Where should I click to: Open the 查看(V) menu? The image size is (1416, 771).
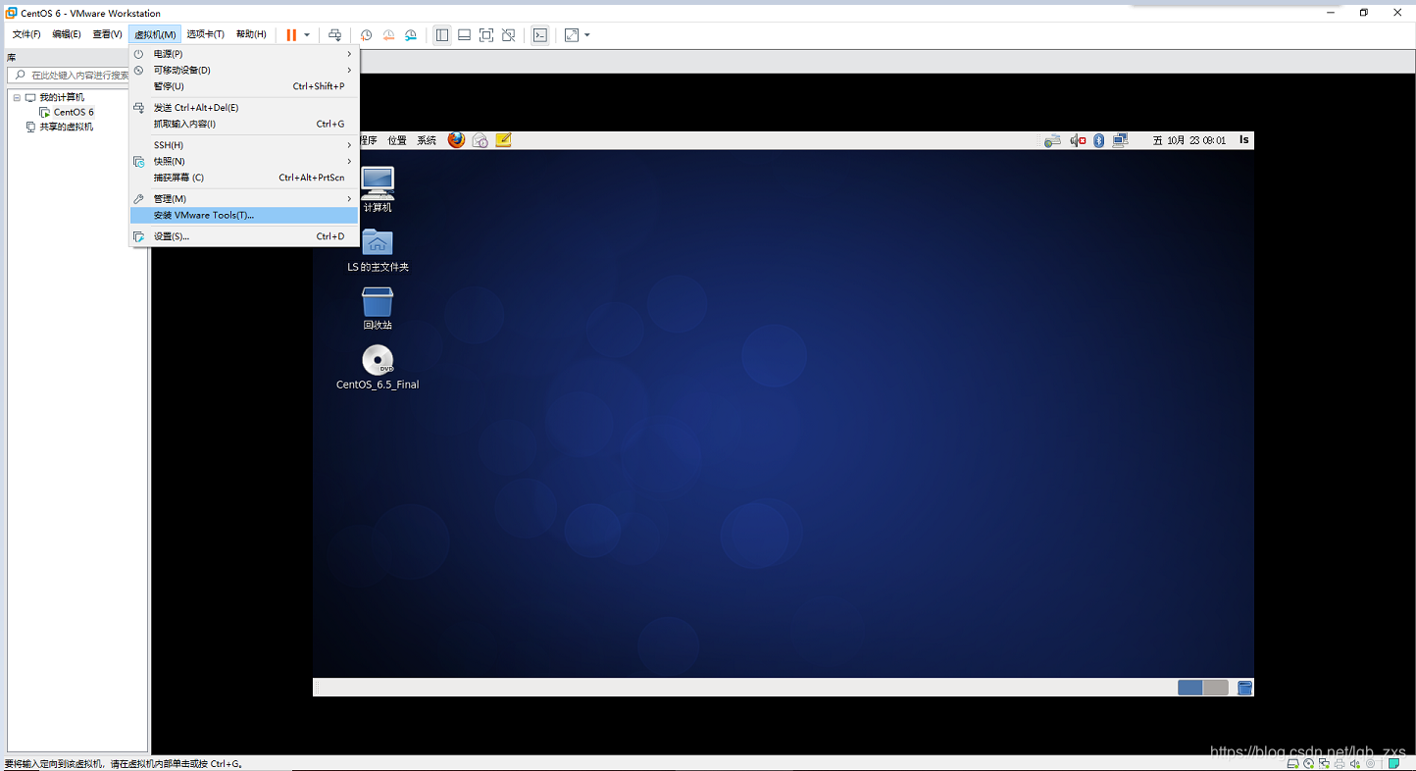[x=107, y=34]
